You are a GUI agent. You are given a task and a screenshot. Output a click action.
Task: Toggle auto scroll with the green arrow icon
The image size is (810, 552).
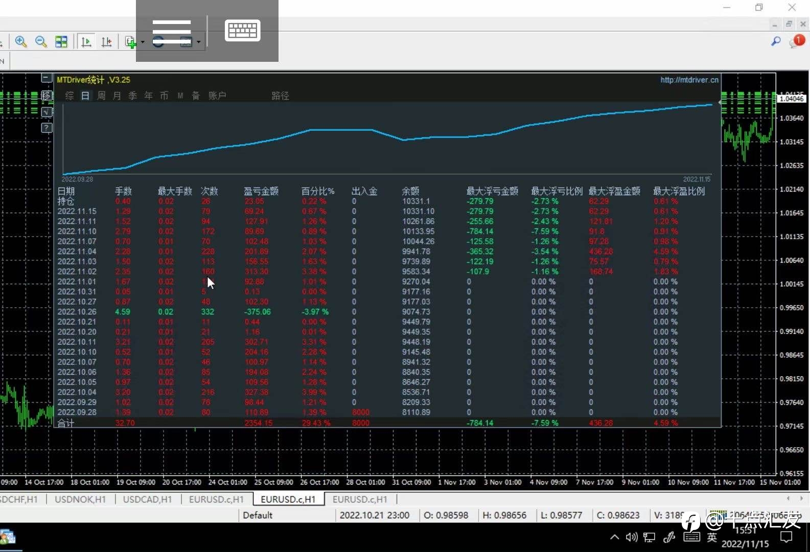point(86,42)
